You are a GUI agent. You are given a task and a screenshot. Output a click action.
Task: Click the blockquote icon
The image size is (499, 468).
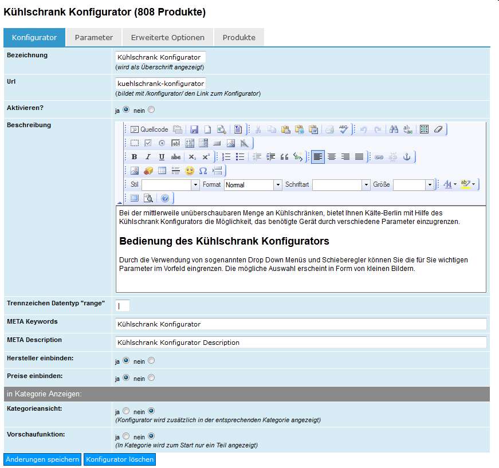click(x=285, y=157)
